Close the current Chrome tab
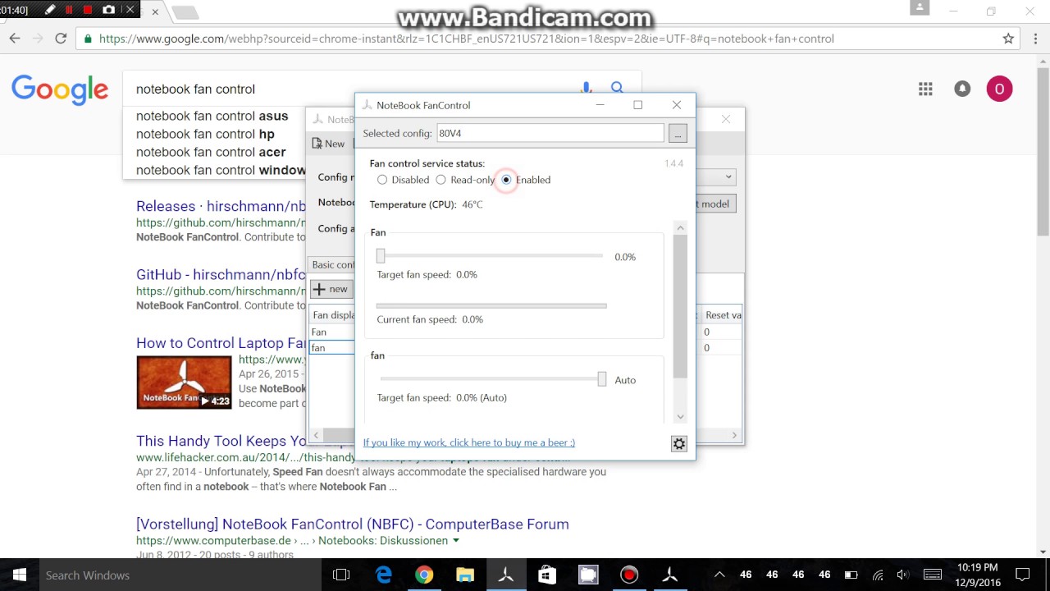Viewport: 1050px width, 591px height. [x=155, y=12]
